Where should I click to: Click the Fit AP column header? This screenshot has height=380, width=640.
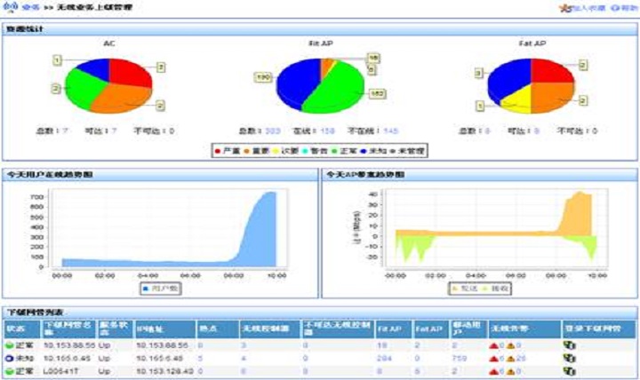(x=388, y=329)
